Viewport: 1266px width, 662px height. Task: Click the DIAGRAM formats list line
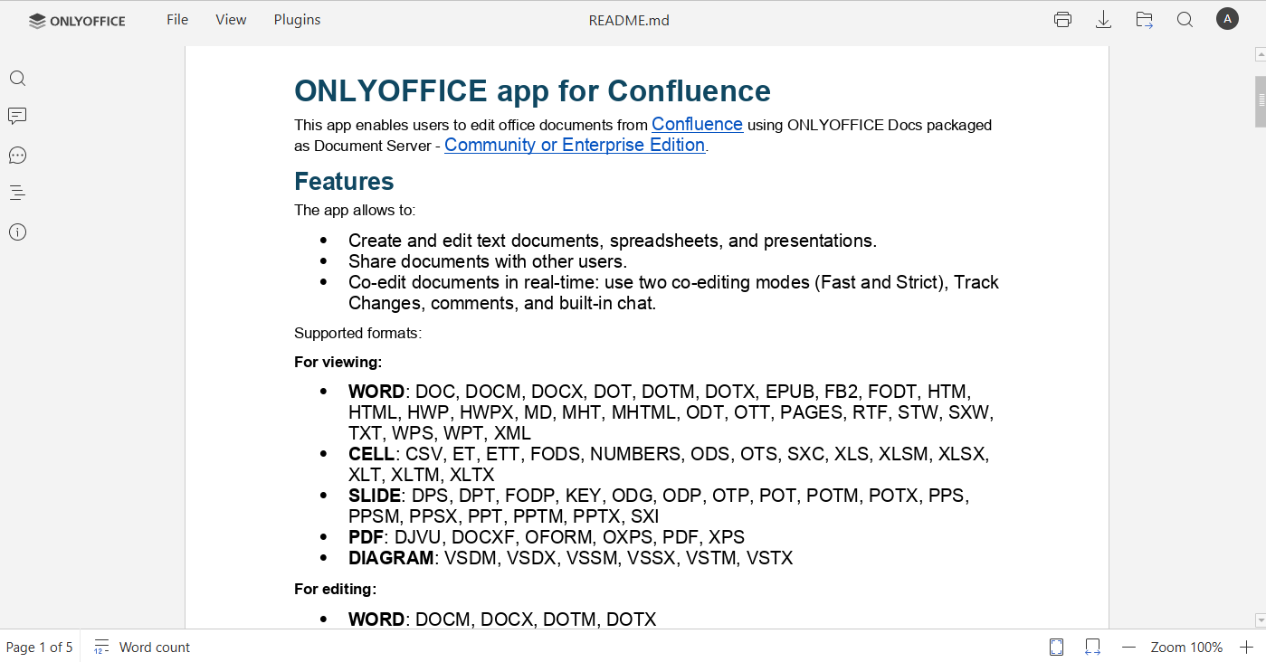[x=570, y=558]
